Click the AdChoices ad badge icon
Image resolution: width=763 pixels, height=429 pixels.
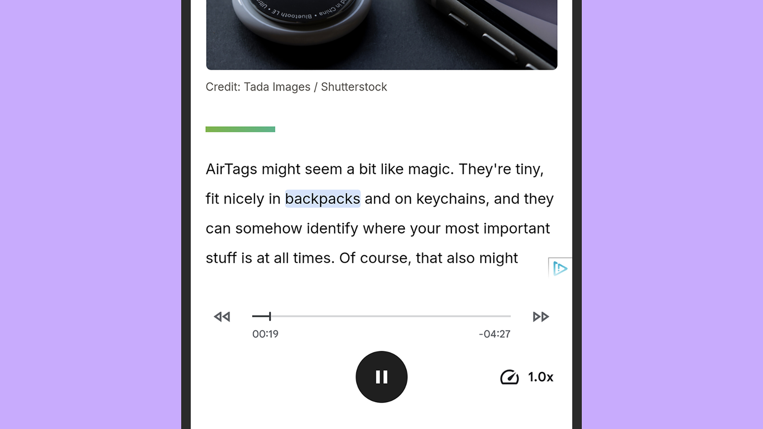pos(560,268)
